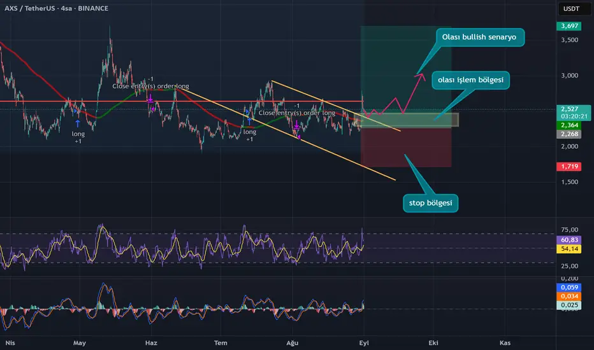
Task: Click the 'Nis' month label on time axis
Action: point(10,343)
